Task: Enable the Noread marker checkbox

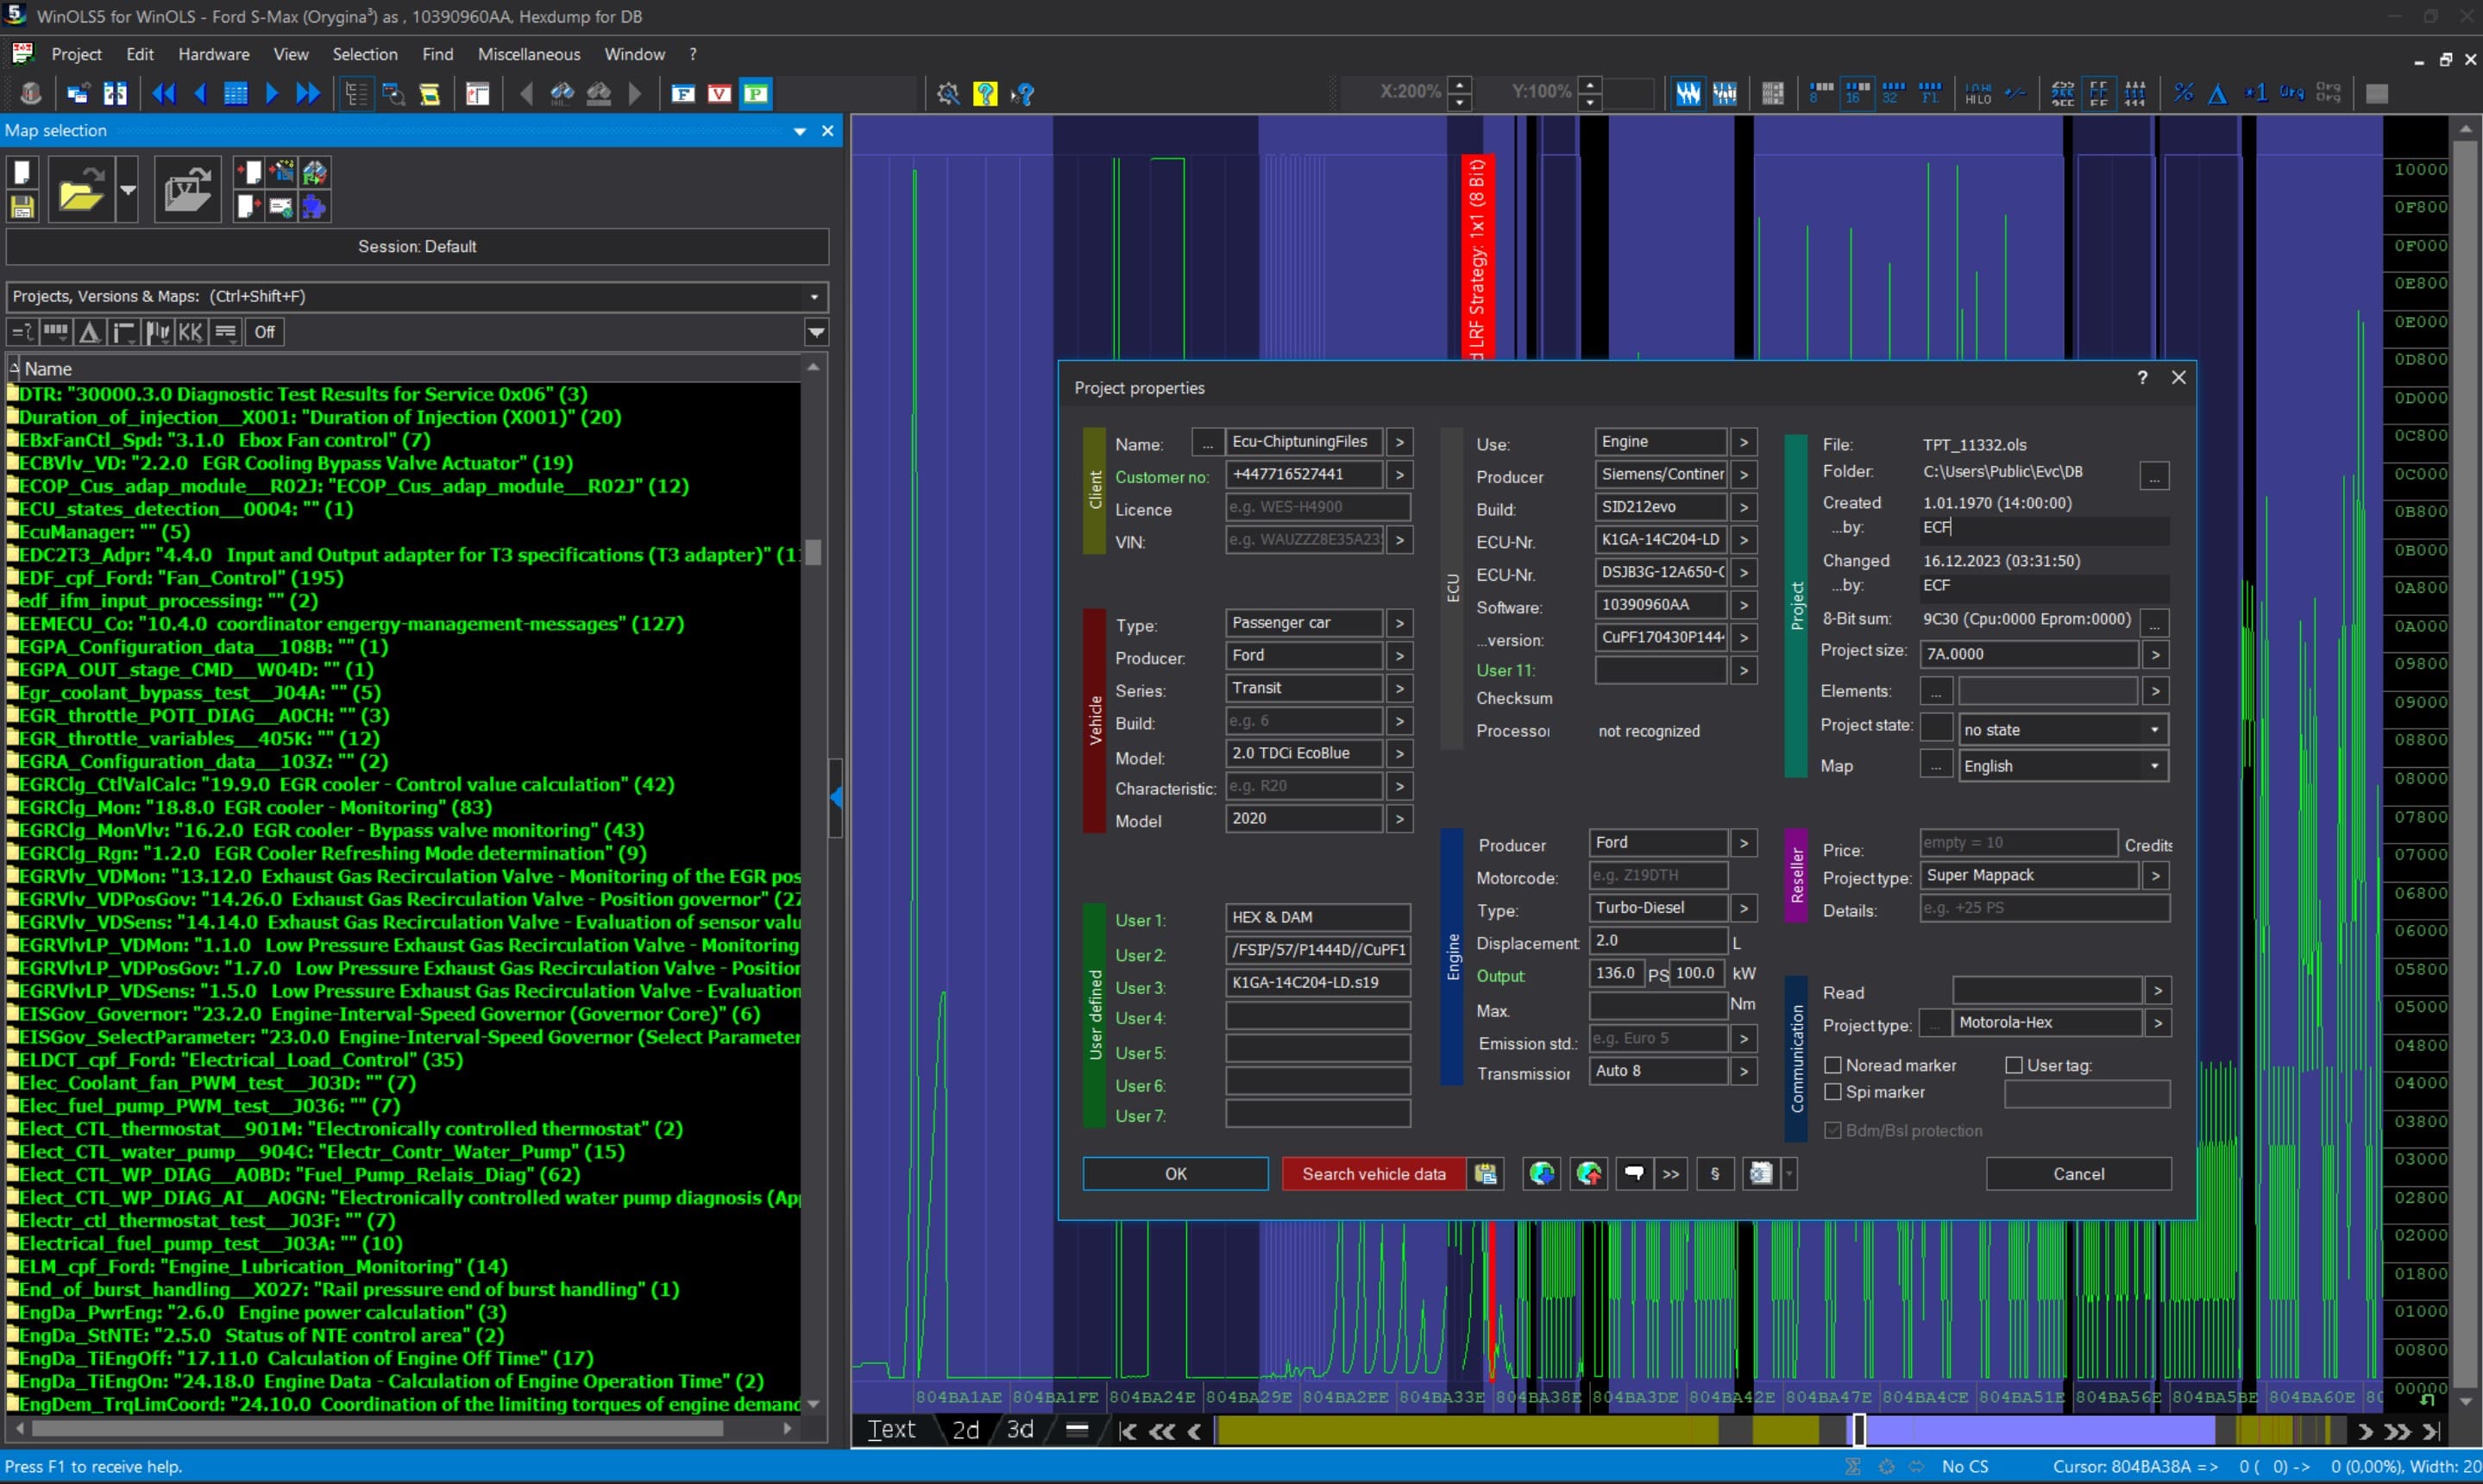Action: pyautogui.click(x=1833, y=1065)
